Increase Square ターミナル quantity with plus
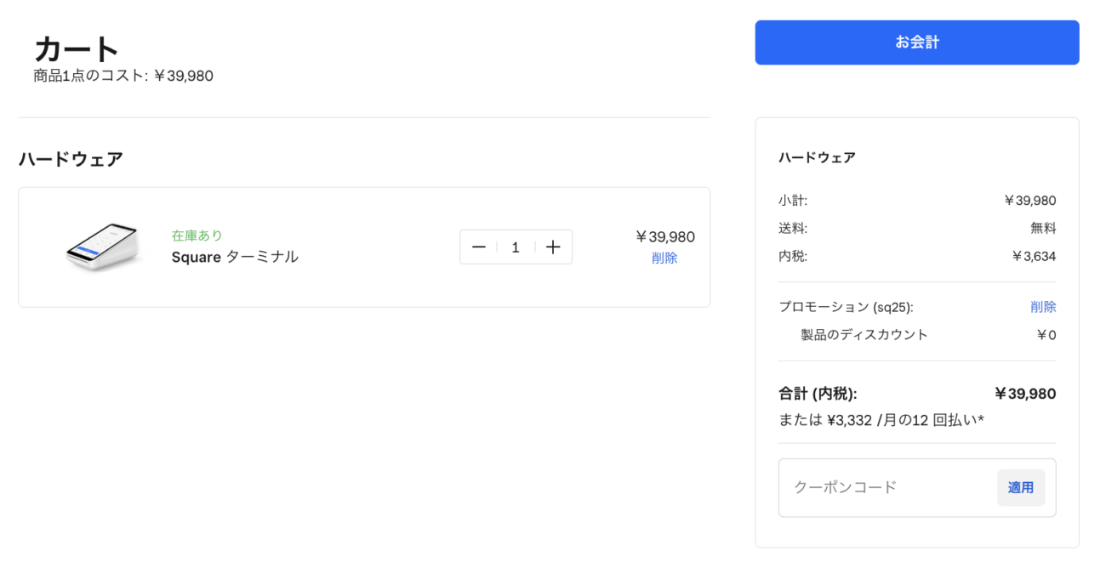Viewport: 1106px width, 562px height. tap(553, 247)
